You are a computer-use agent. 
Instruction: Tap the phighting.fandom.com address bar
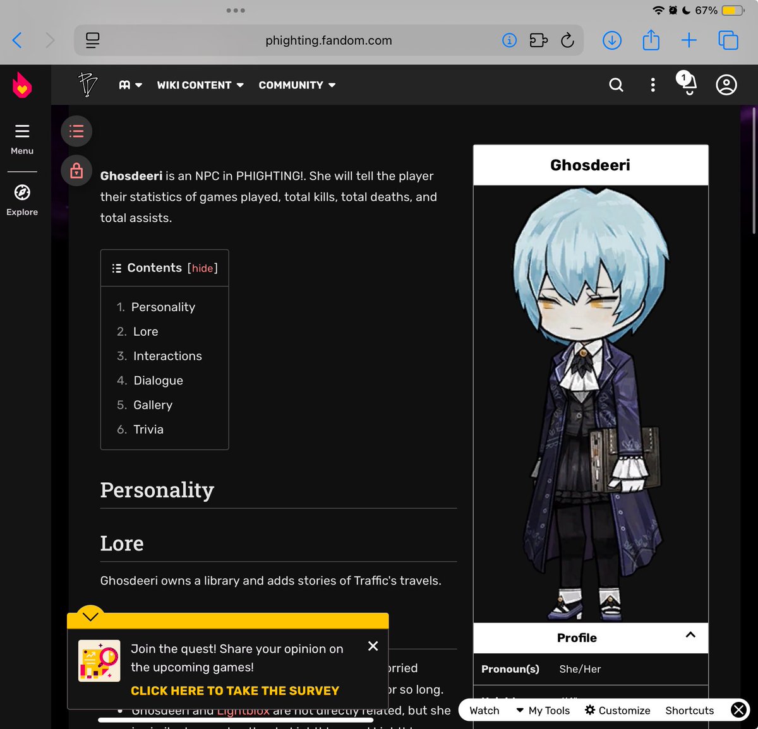(x=328, y=40)
